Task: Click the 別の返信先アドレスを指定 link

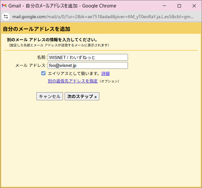Action: coord(72,81)
